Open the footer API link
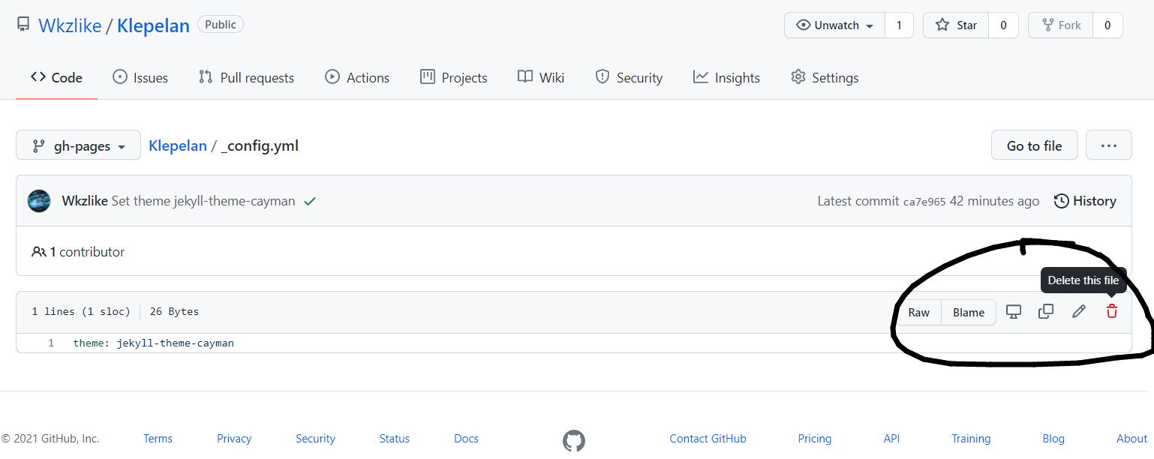1154x459 pixels. [x=891, y=439]
